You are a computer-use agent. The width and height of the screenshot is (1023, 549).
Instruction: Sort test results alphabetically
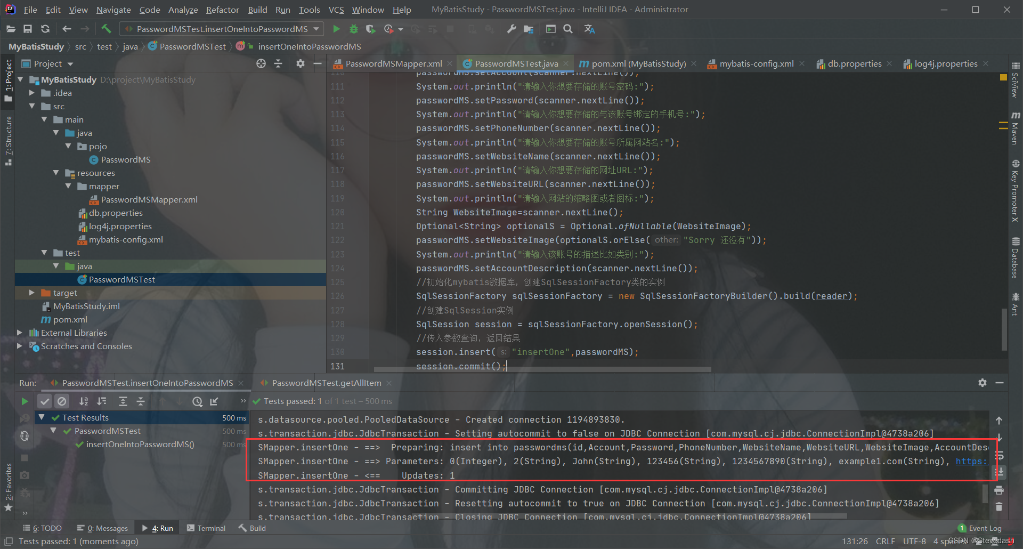pyautogui.click(x=84, y=401)
